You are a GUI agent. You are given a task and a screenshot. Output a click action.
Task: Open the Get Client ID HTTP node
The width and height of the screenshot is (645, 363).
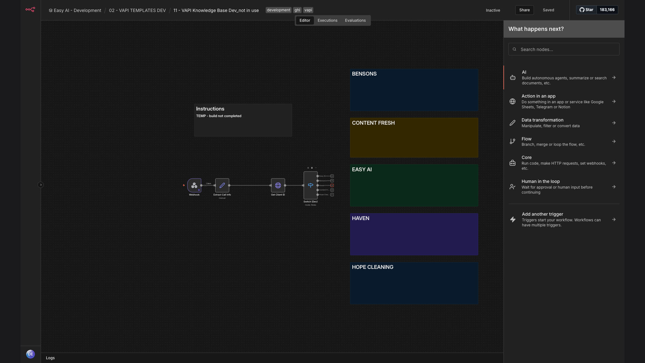(x=278, y=185)
